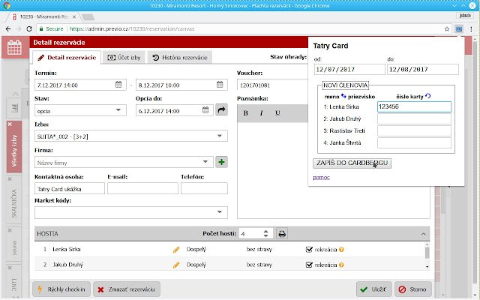The width and height of the screenshot is (480, 300).
Task: Show rekreácia help for Lenka Sirka
Action: click(341, 250)
